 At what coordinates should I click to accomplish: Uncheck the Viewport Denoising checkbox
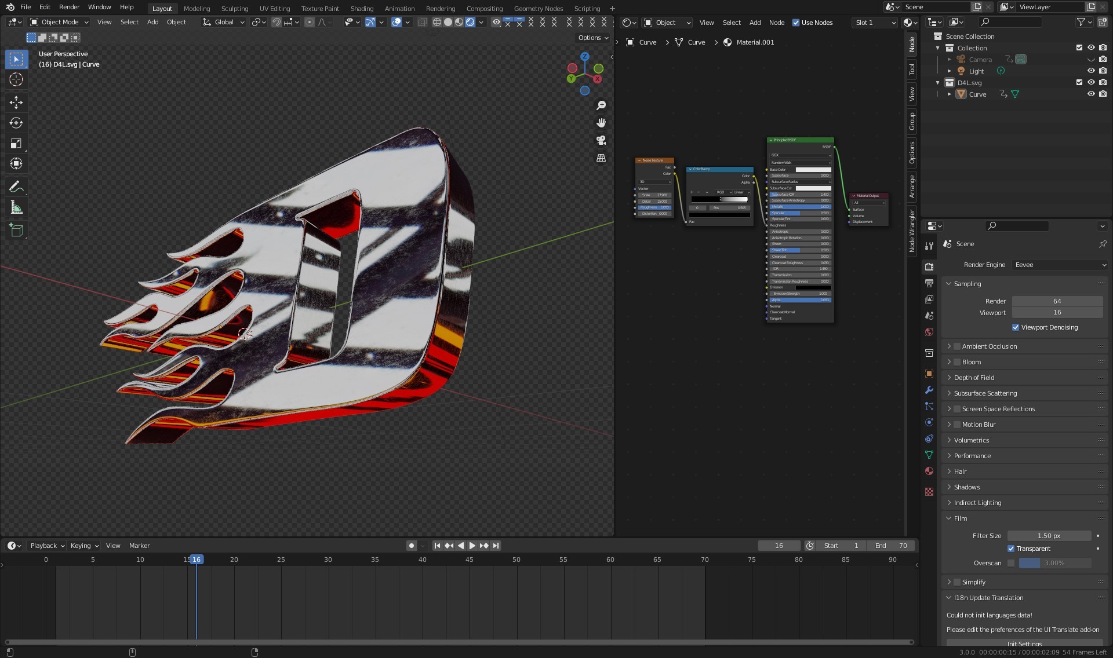click(x=1016, y=327)
